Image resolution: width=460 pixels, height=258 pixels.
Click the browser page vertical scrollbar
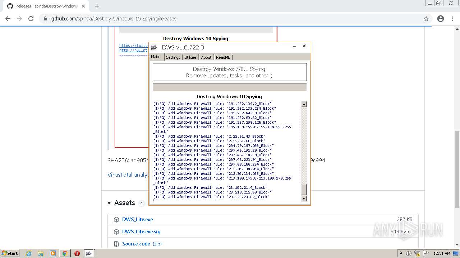tap(457, 169)
